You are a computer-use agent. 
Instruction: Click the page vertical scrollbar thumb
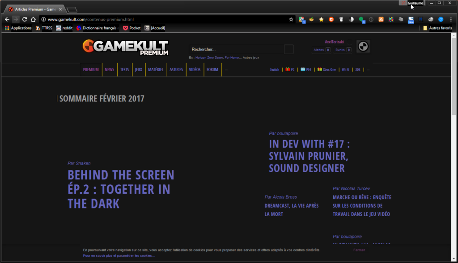(454, 76)
